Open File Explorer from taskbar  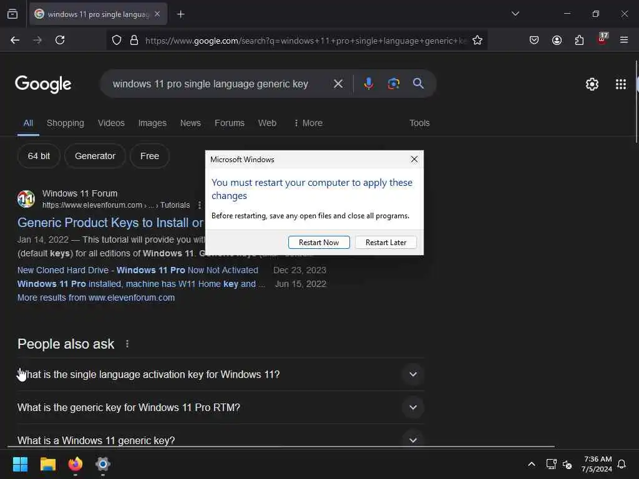coord(47,464)
